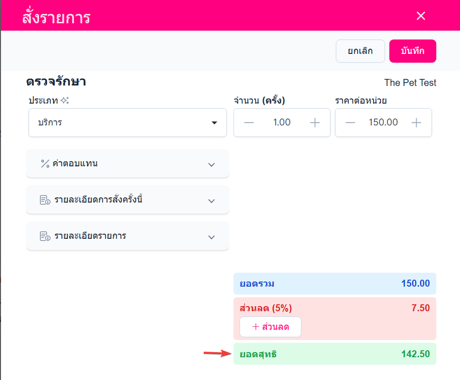Expand the รายละเอียดรายการ section
The width and height of the screenshot is (460, 380).
pos(127,236)
